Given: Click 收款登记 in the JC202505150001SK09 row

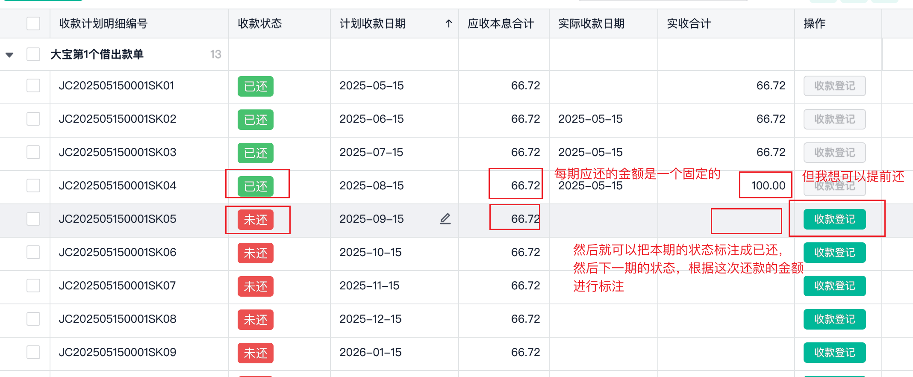Looking at the screenshot, I should pos(834,353).
